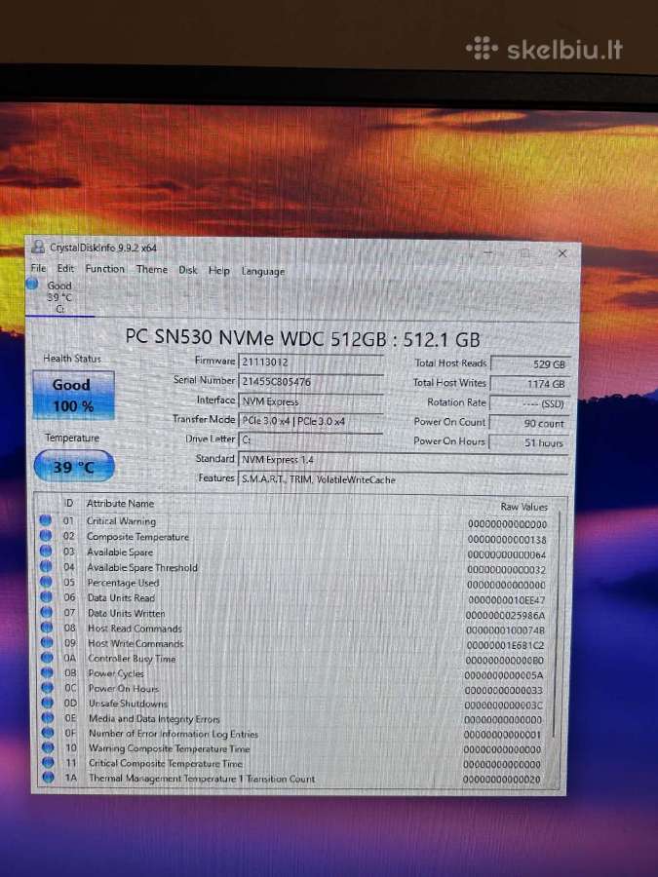The width and height of the screenshot is (658, 877).
Task: Click the status orb for Available Spare row
Action: pyautogui.click(x=46, y=552)
